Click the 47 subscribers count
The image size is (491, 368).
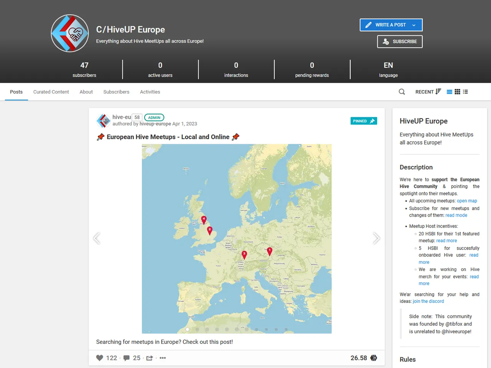coord(84,65)
